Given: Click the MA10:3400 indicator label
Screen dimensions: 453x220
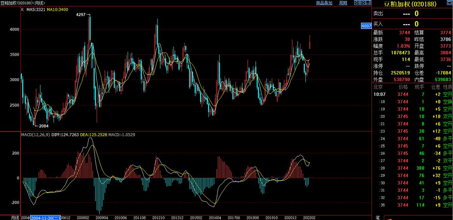Looking at the screenshot, I should coord(57,9).
